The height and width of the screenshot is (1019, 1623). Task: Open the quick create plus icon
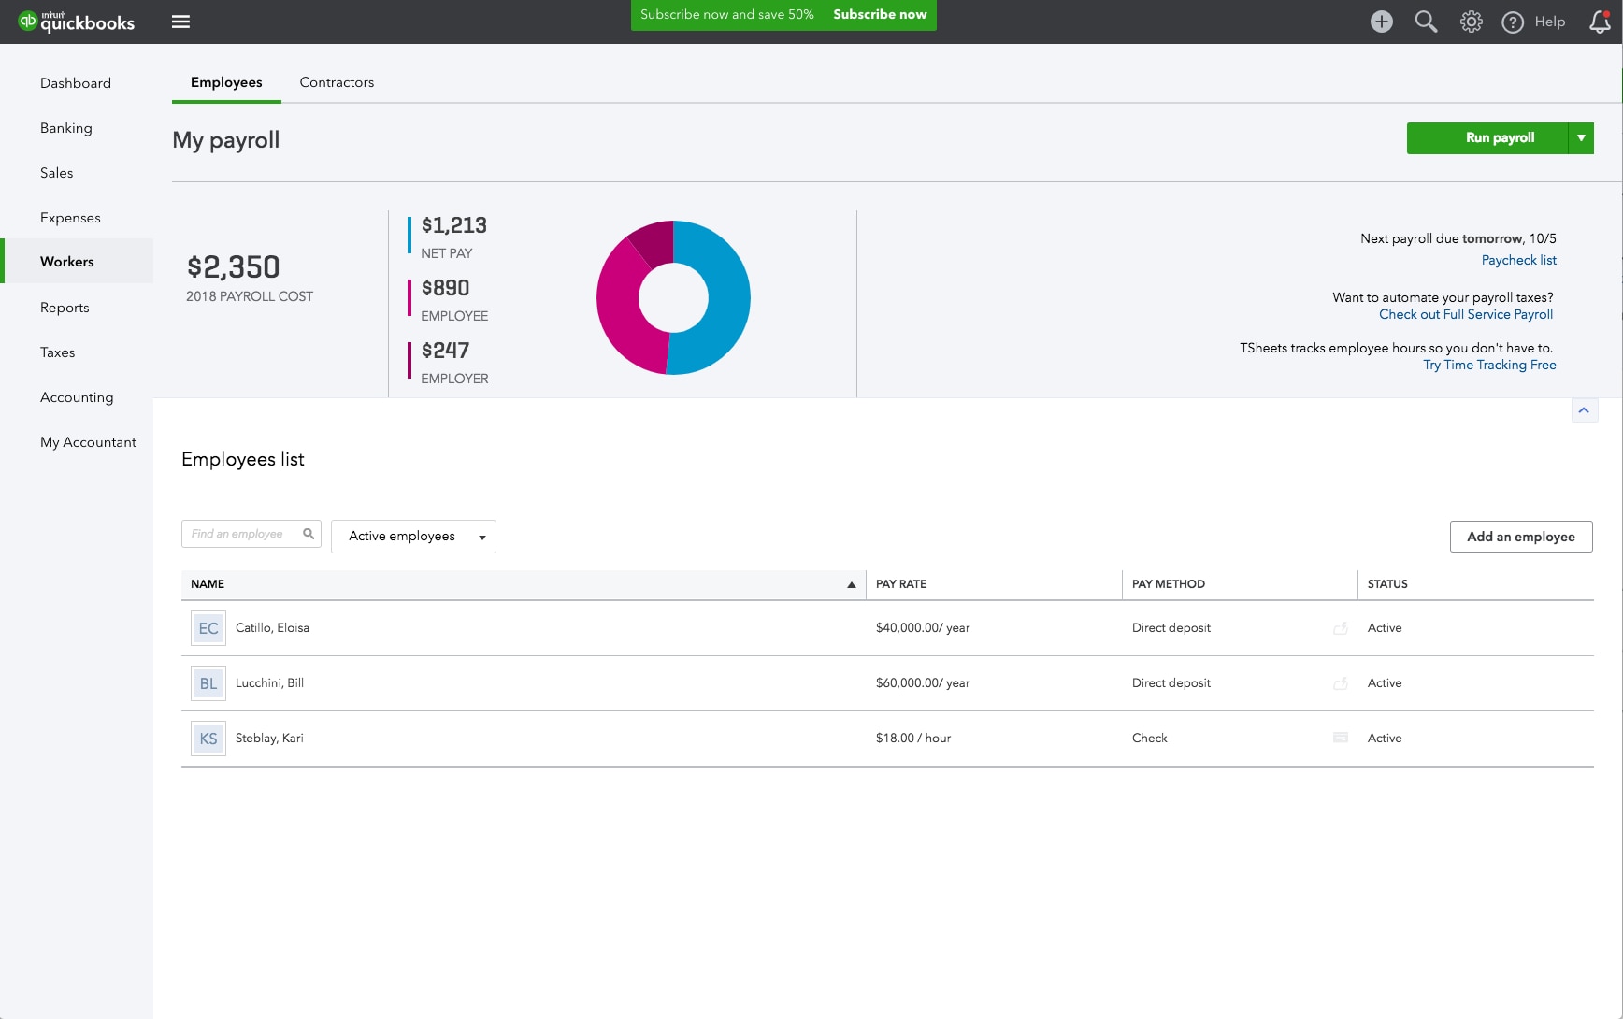(1381, 21)
